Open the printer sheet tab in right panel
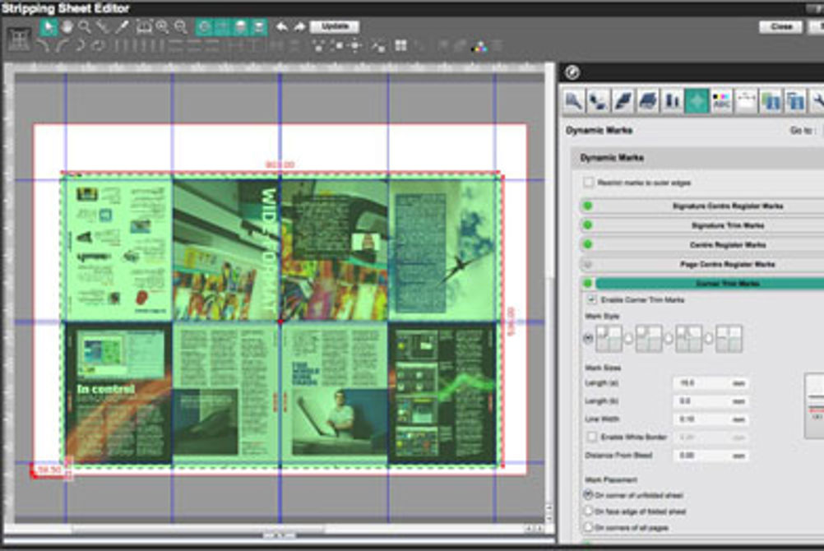The width and height of the screenshot is (824, 551). pos(647,100)
